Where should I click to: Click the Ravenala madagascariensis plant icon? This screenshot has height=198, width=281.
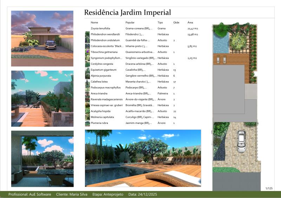87,100
